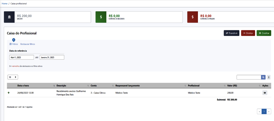Click the red dollar icon for Contas a Pagar
274x121 pixels.
[193, 17]
